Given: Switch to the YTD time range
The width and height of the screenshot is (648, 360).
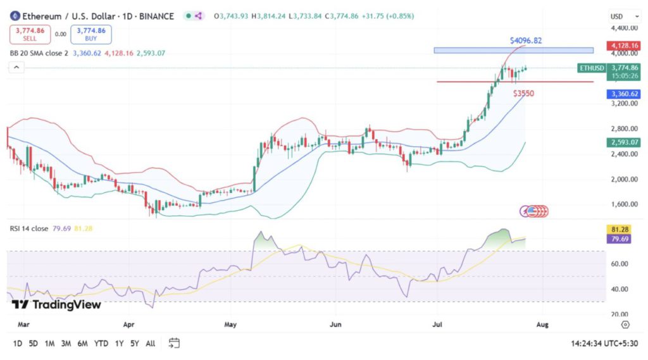Looking at the screenshot, I should click(x=101, y=344).
